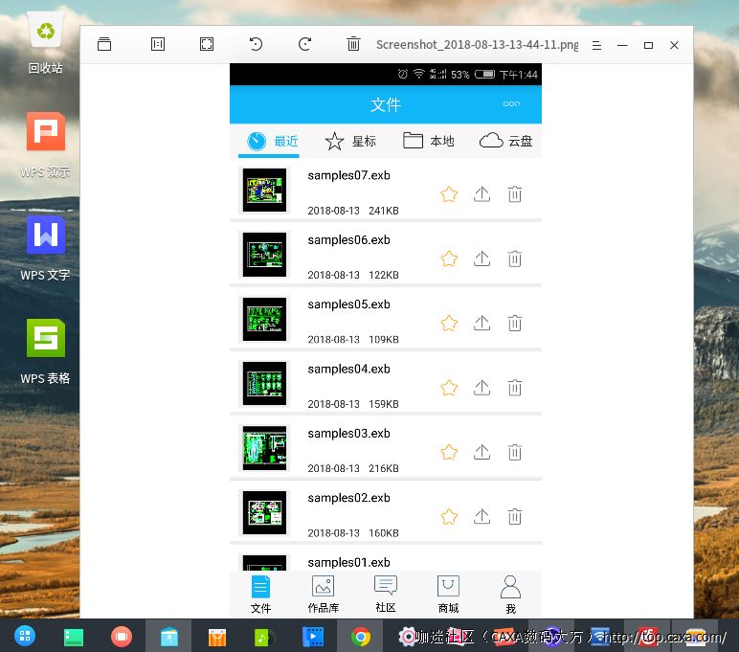Viewport: 739px width, 652px height.
Task: Click trash icon for samples04.exb
Action: [514, 388]
